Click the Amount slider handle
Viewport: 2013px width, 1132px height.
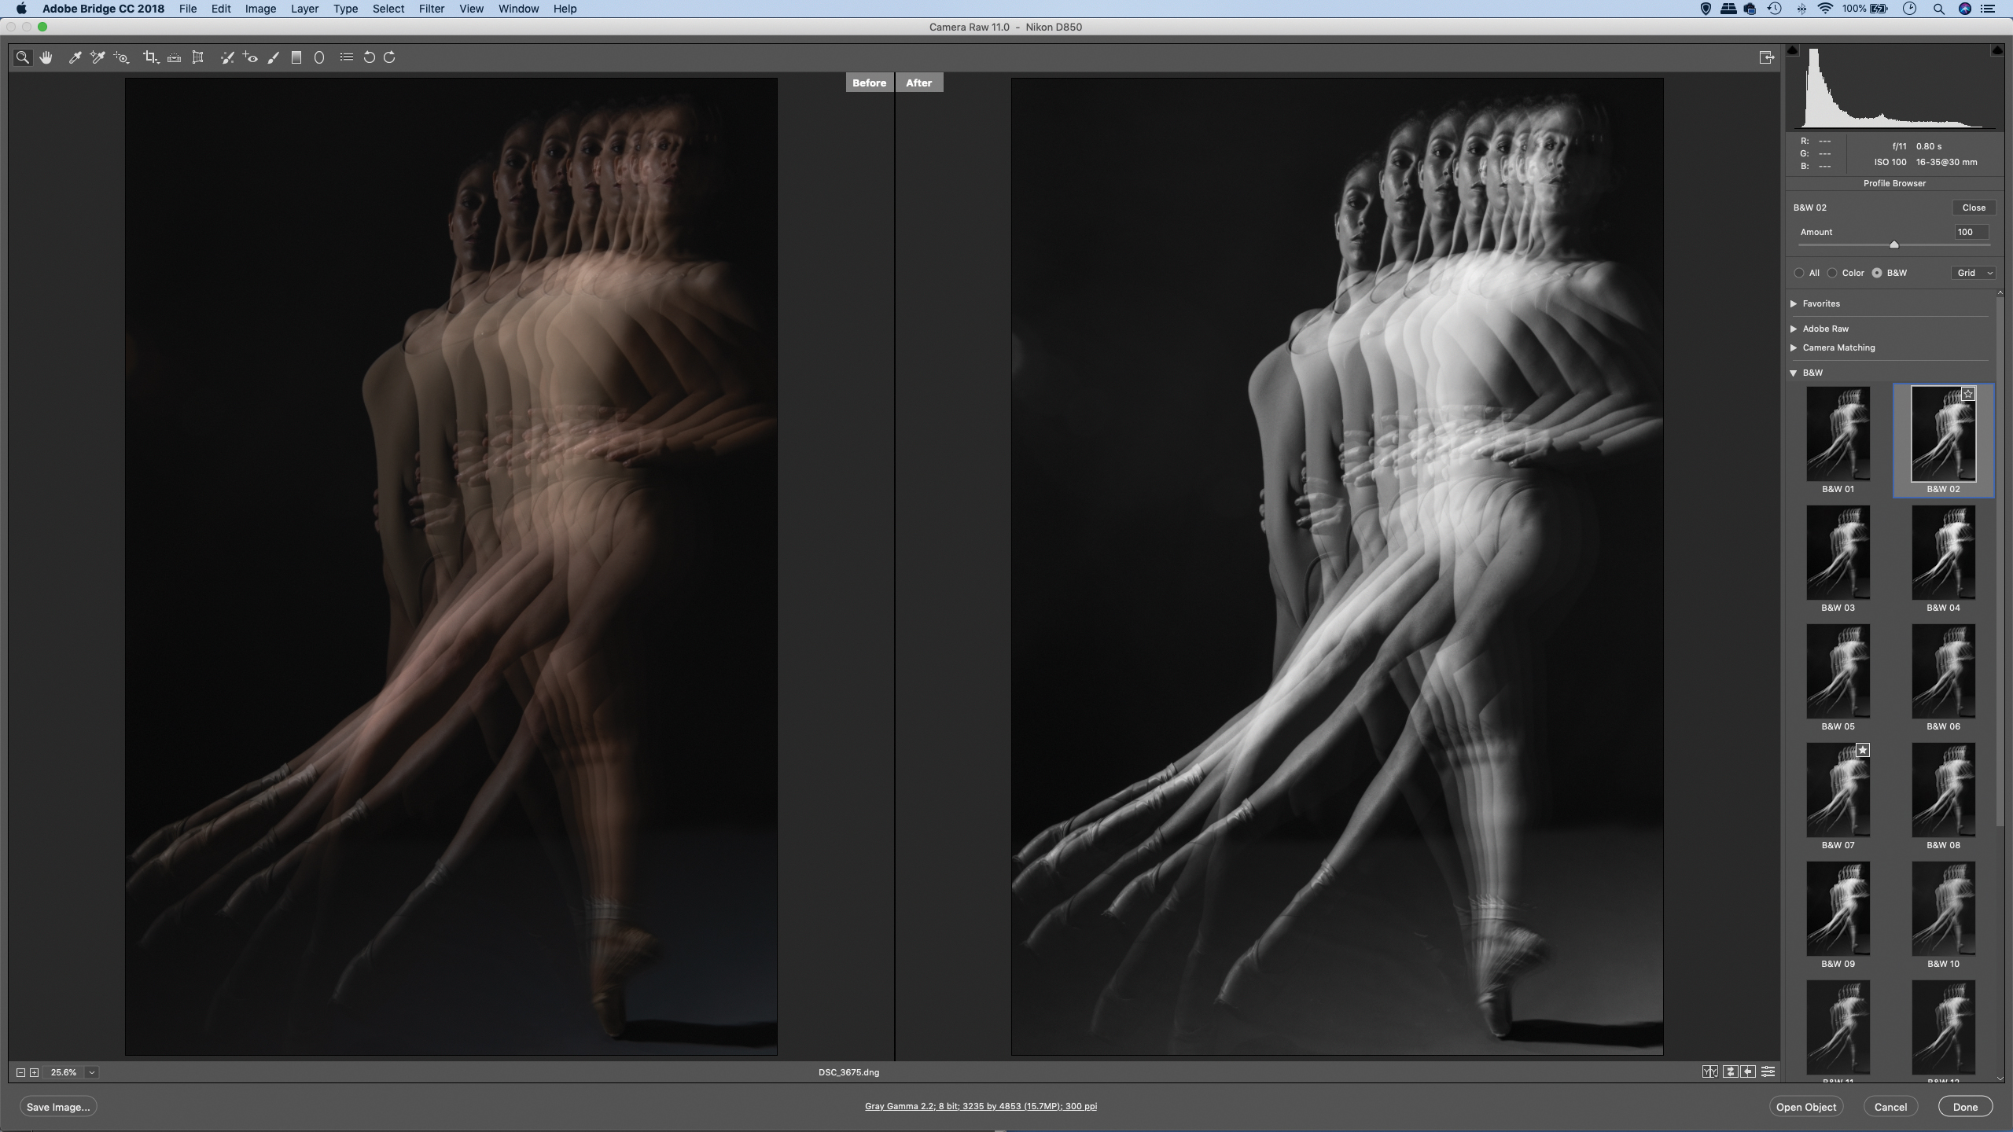[1894, 244]
